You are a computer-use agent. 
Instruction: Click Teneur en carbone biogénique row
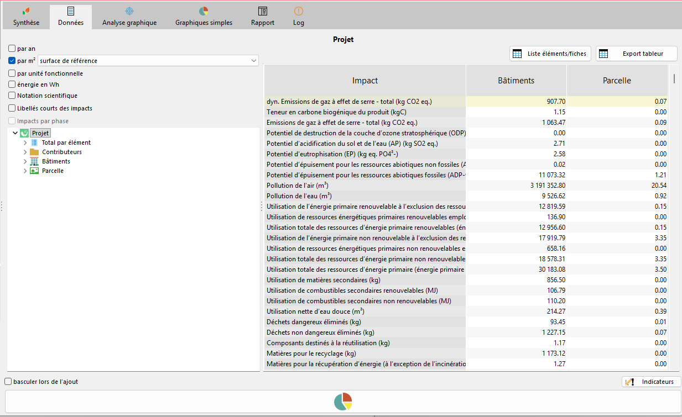click(466, 112)
